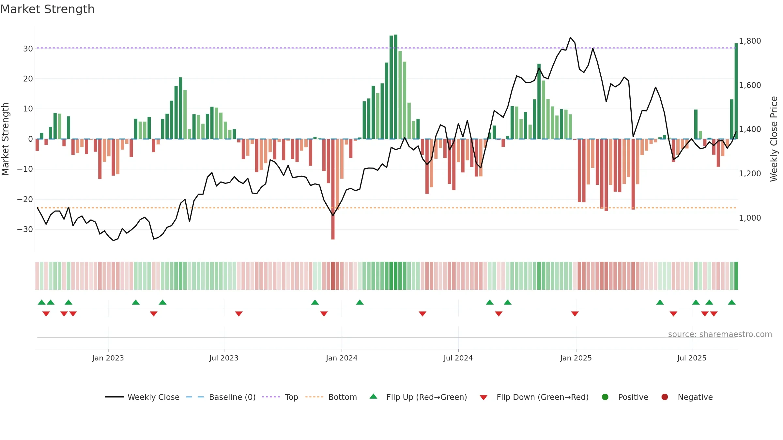Viewport: 783px width, 440px height.
Task: Click the Weekly Close Price axis title
Action: coord(774,139)
